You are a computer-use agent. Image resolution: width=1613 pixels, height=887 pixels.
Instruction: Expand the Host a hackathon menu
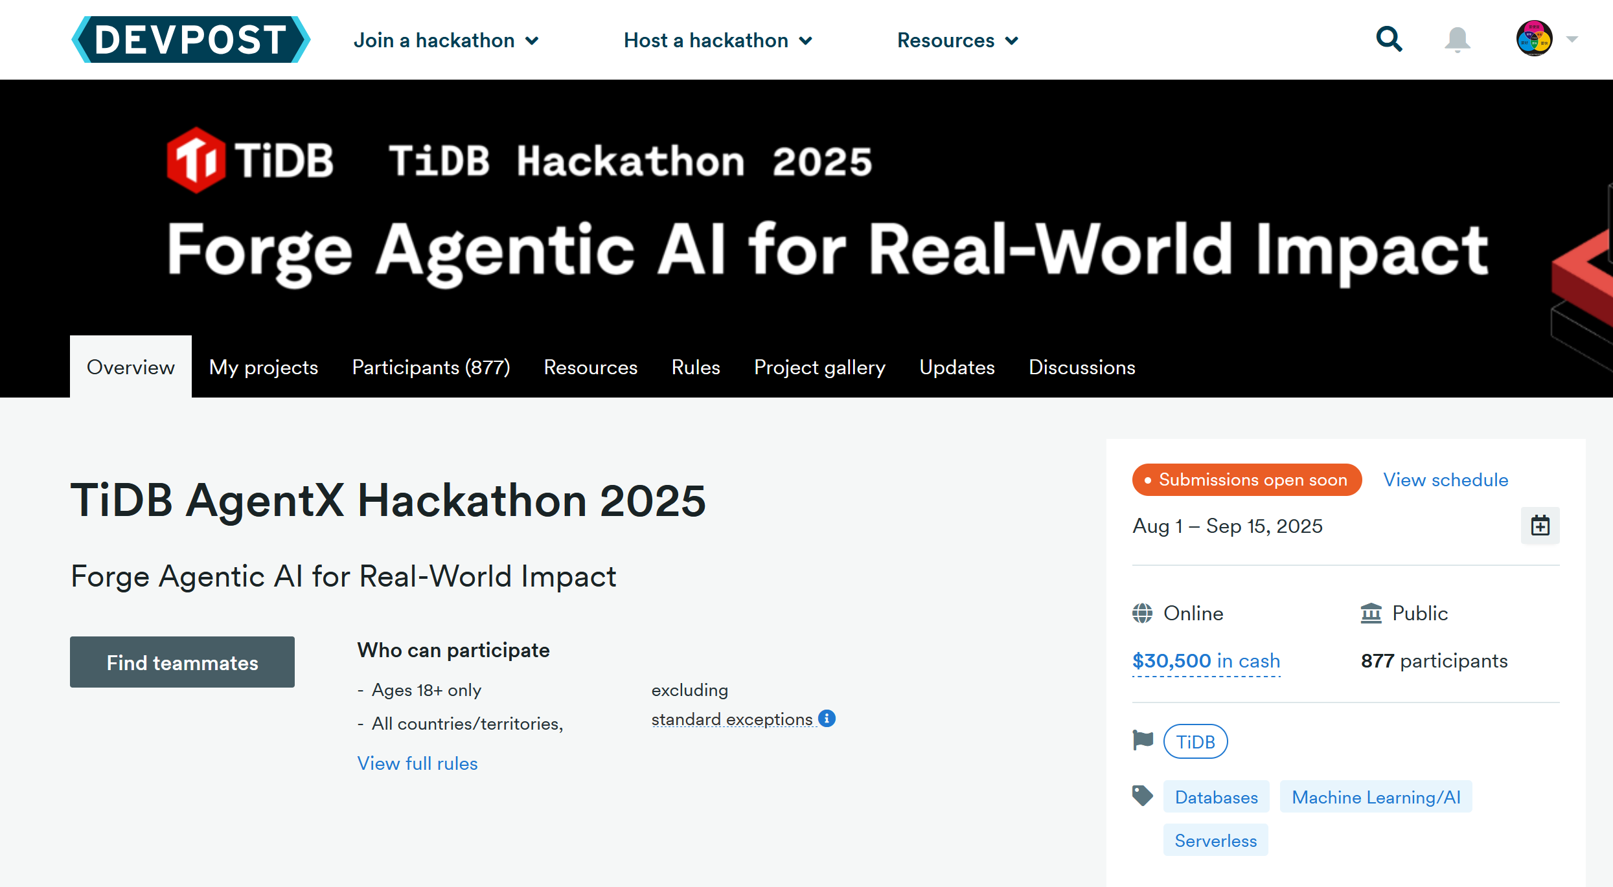718,40
